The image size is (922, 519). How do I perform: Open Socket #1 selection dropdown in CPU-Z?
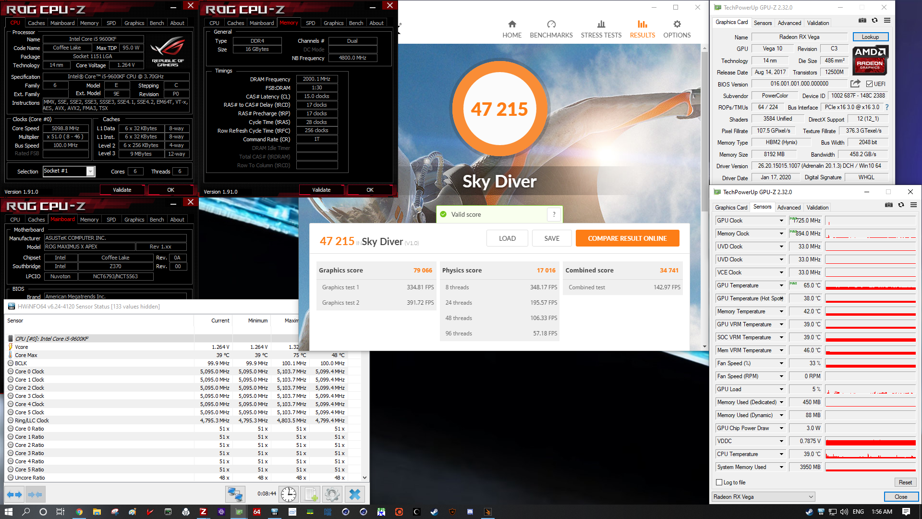click(90, 172)
